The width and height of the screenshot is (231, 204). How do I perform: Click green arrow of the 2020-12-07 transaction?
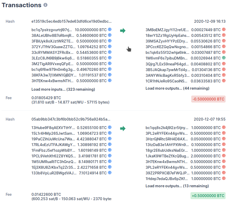(123, 129)
